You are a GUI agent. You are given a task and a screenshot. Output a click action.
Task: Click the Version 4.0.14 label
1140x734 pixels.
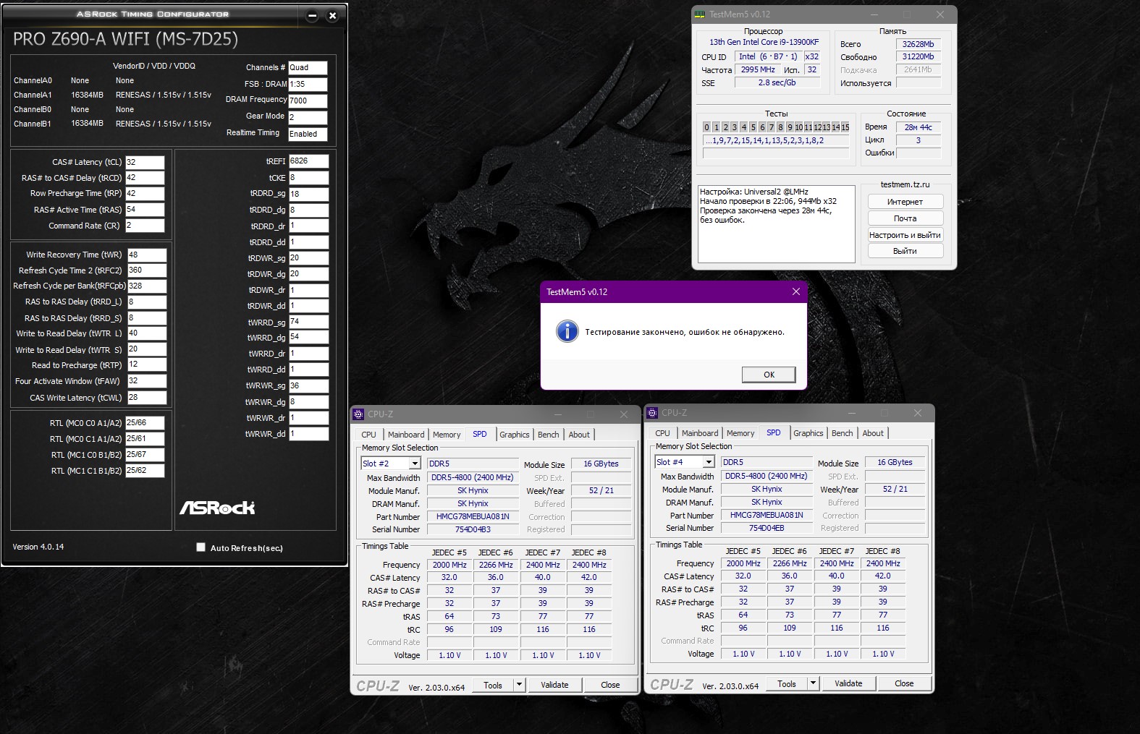38,547
